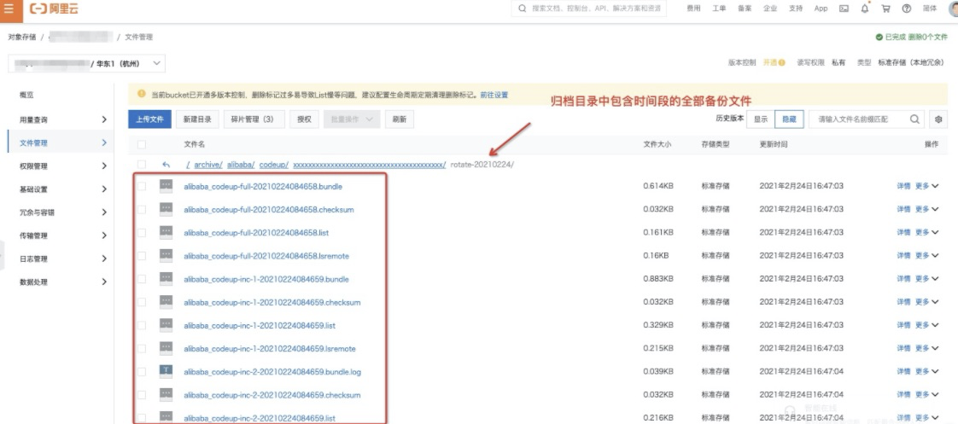Click file icon for full-20210224084658.lsremote
The image size is (958, 424).
166,255
